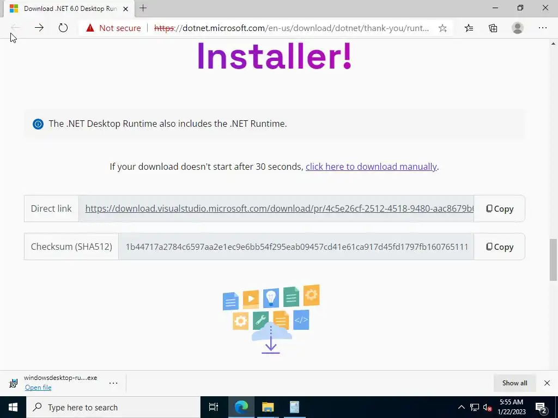This screenshot has width=558, height=418.
Task: Close the Download .NET 6.0 tab
Action: (126, 9)
